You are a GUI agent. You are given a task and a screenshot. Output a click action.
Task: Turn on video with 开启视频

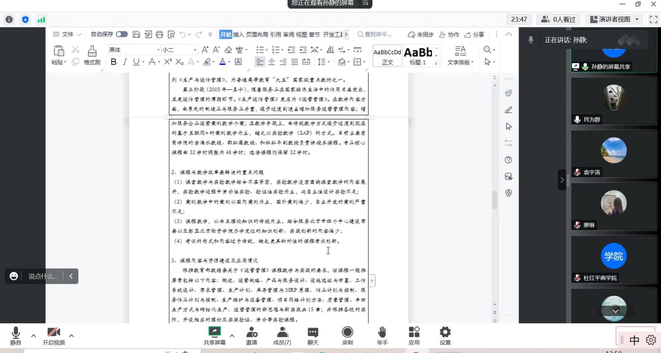tap(54, 335)
